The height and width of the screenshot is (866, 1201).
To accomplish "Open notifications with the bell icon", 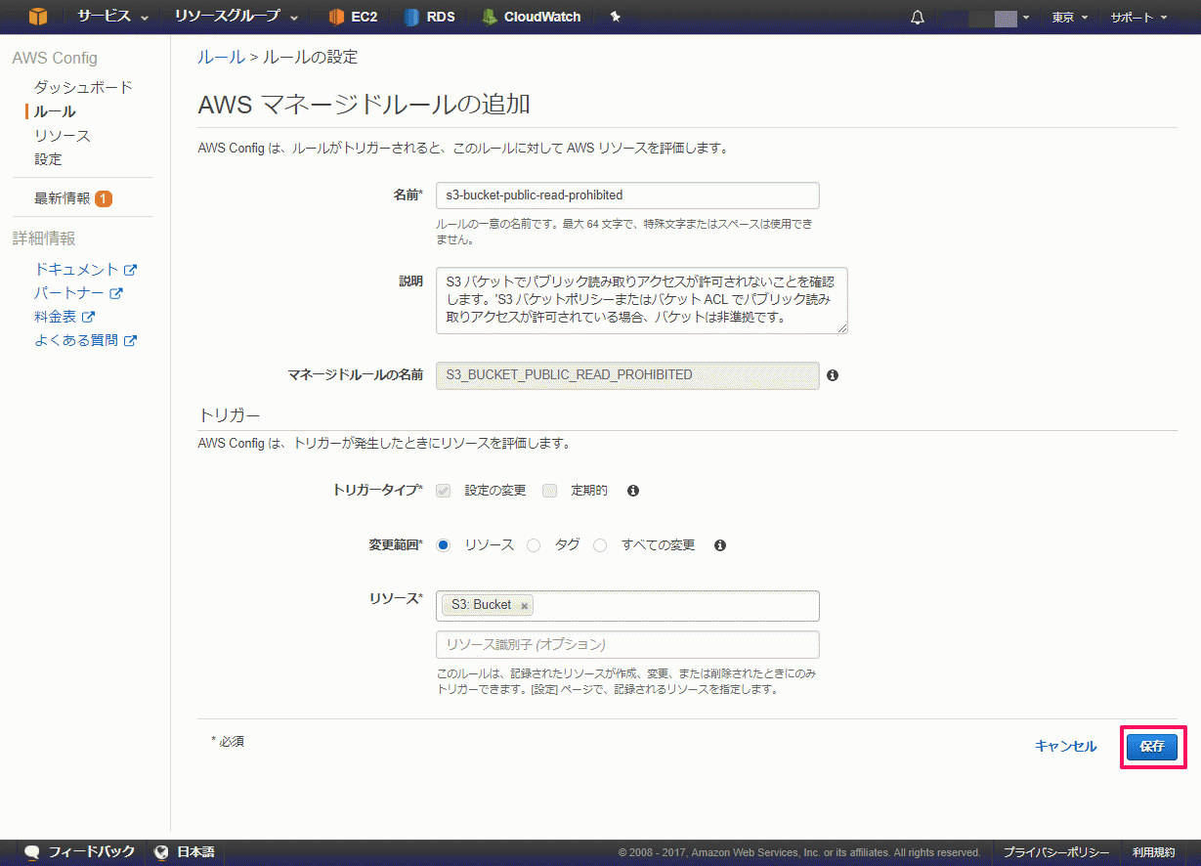I will click(918, 18).
